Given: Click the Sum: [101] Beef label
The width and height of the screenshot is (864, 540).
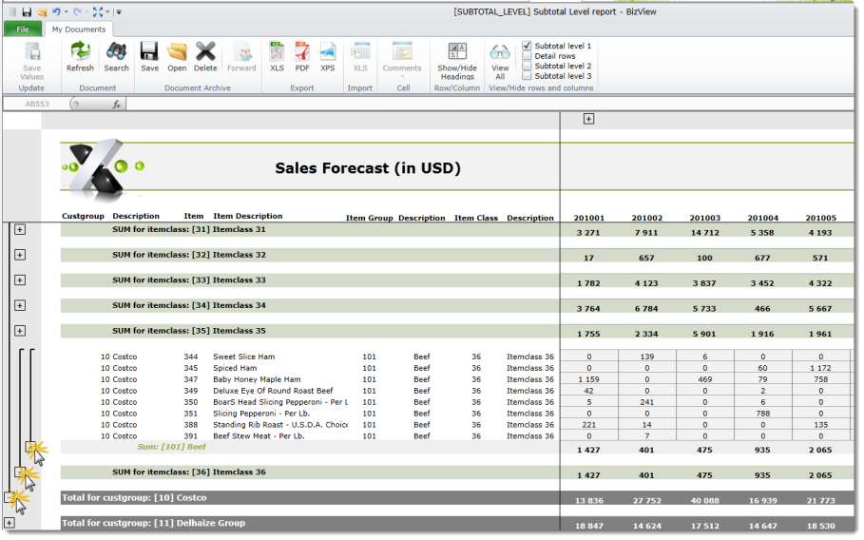Looking at the screenshot, I should (171, 447).
